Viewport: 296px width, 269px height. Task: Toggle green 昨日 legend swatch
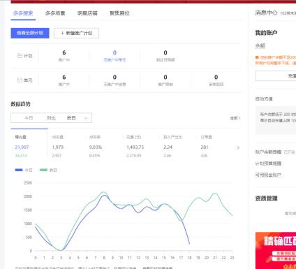point(43,170)
